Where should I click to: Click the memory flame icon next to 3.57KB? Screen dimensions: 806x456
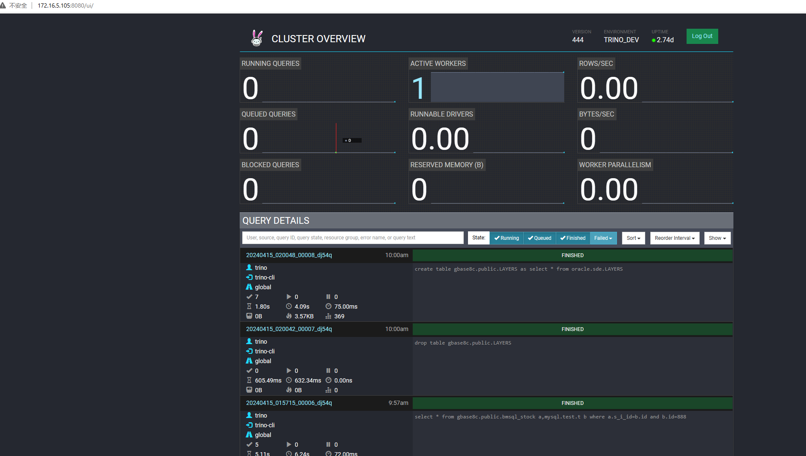289,316
